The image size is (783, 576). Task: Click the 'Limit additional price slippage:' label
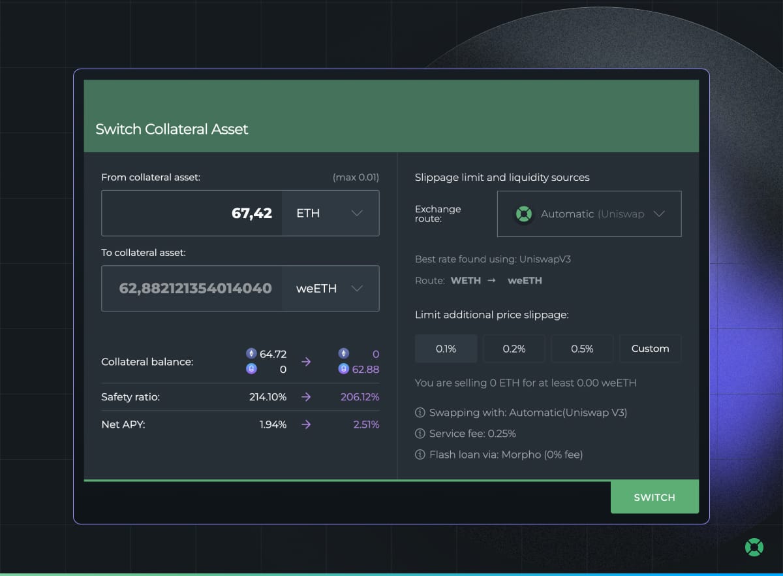pyautogui.click(x=492, y=315)
